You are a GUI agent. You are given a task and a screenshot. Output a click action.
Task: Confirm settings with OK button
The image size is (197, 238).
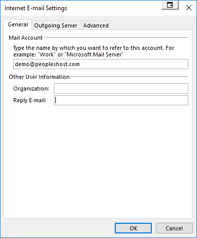pos(133,228)
